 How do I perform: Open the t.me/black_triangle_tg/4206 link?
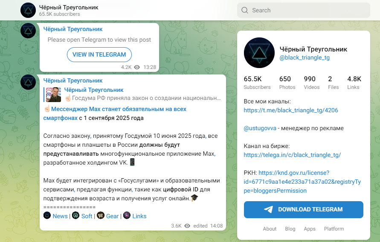[x=291, y=110]
